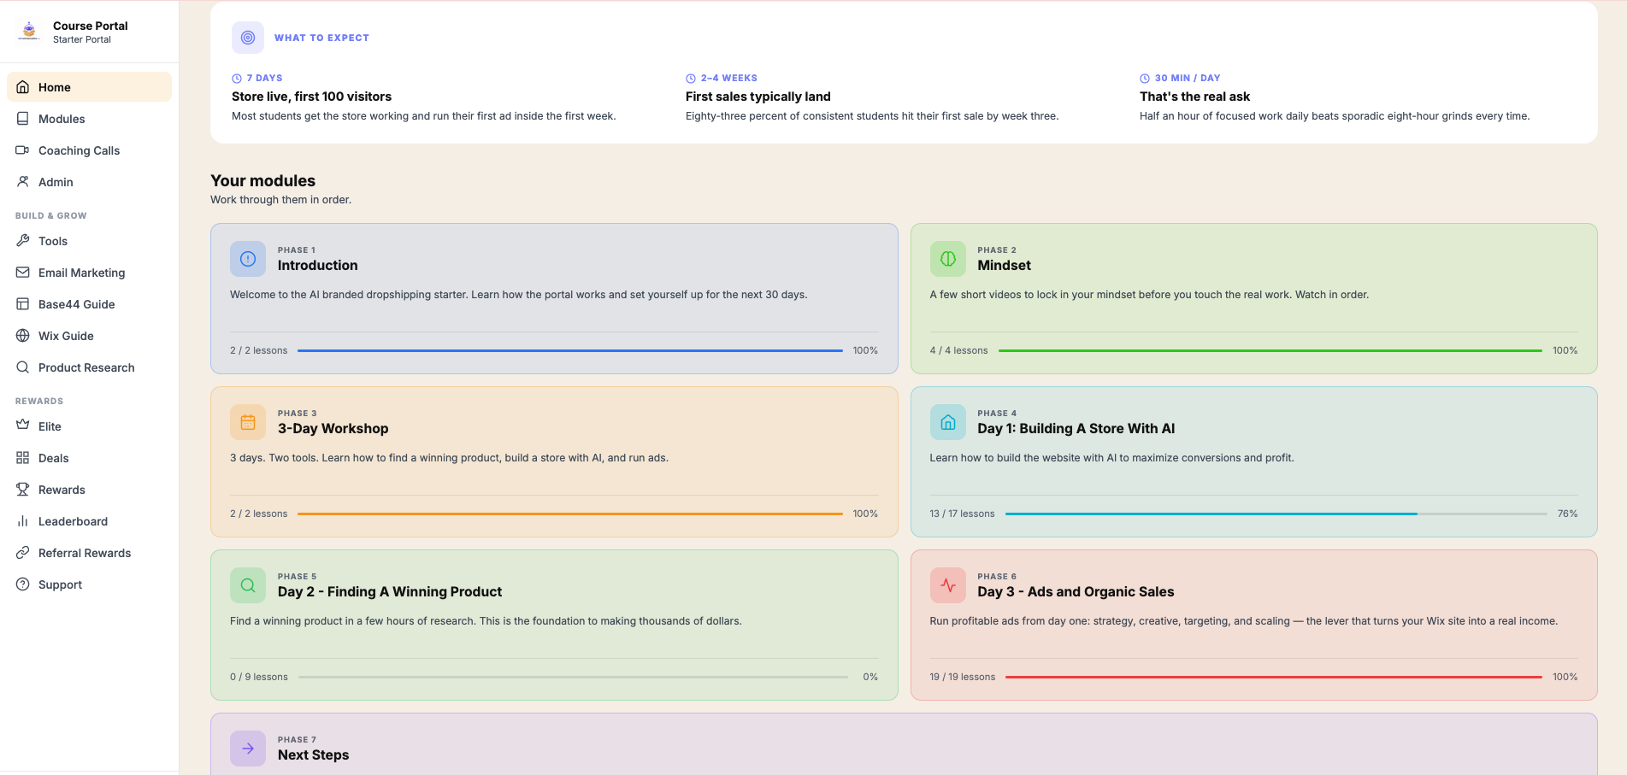
Task: Click the "0%" progress value
Action: click(x=870, y=677)
